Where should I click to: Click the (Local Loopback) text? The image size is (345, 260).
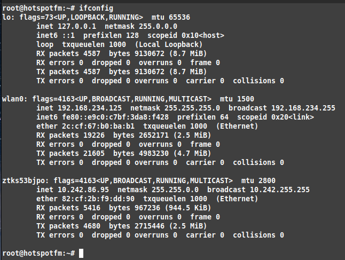[169, 44]
